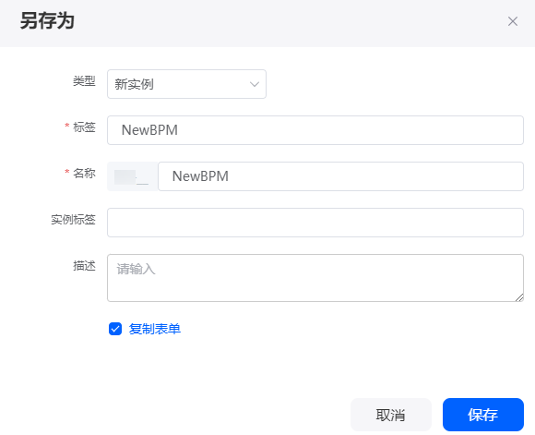Click the 描述 textarea with 请输入 placeholder
The image size is (535, 435).
tap(315, 278)
